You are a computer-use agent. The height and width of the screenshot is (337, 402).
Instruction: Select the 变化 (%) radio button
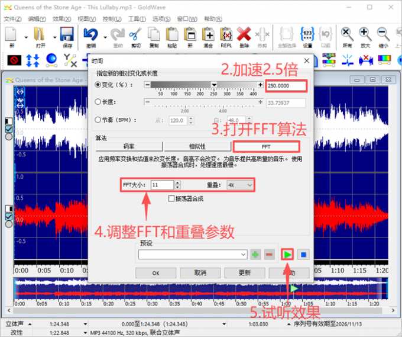coord(98,85)
